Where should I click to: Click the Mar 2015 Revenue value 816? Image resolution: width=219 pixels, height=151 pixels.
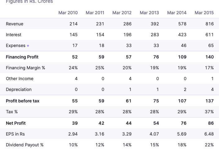[209, 24]
